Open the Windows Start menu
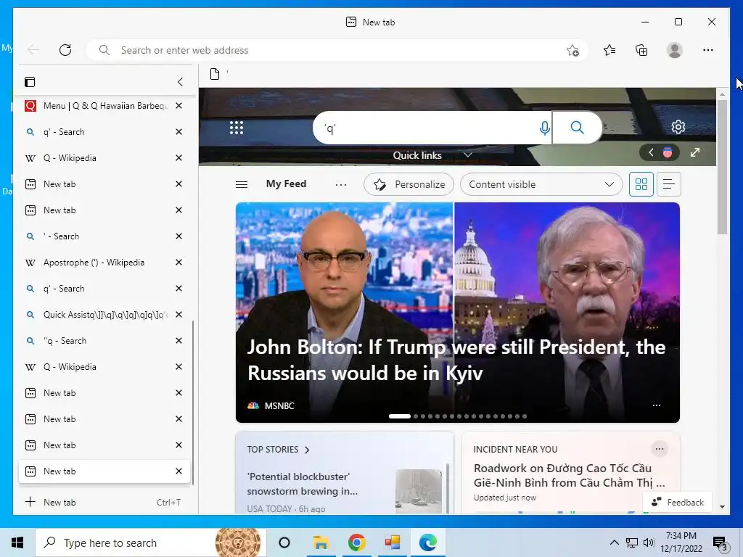 point(17,542)
